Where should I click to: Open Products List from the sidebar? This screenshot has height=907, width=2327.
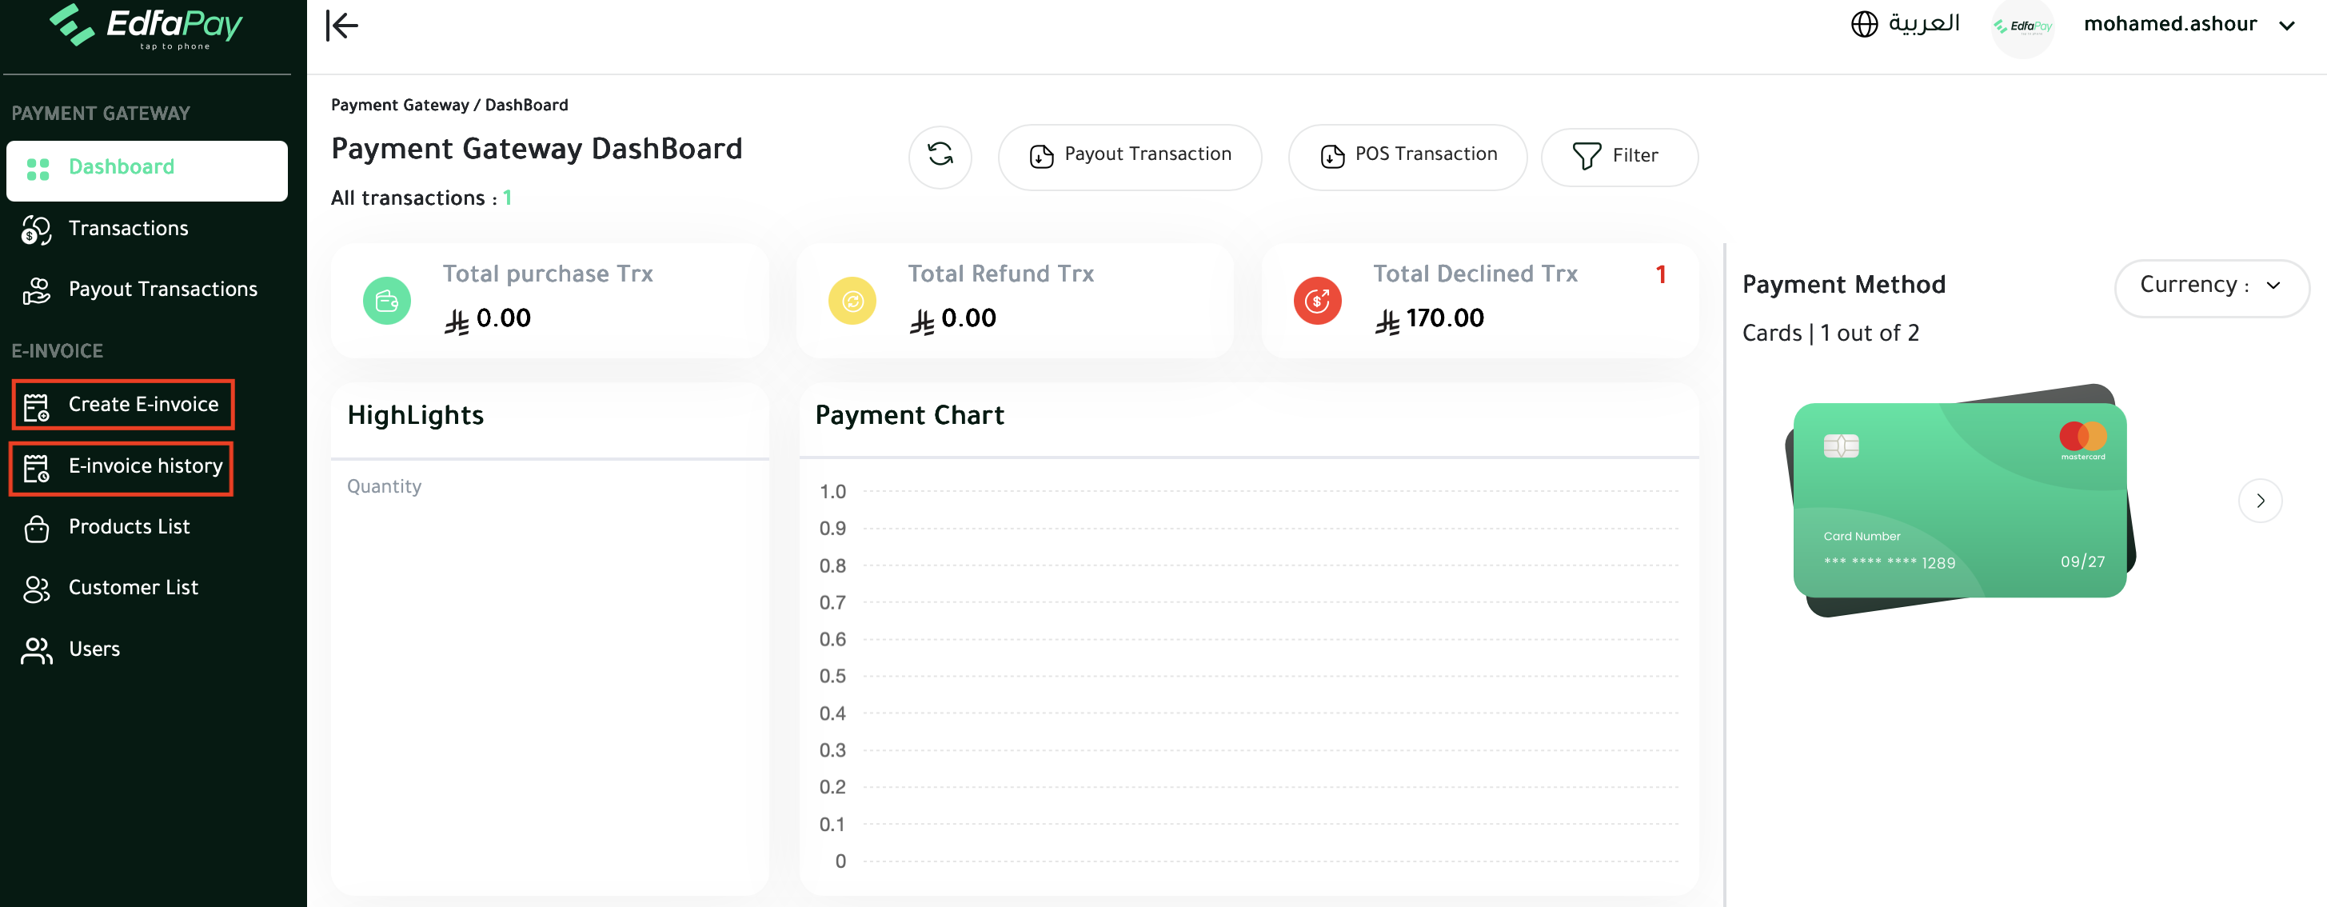pyautogui.click(x=128, y=526)
